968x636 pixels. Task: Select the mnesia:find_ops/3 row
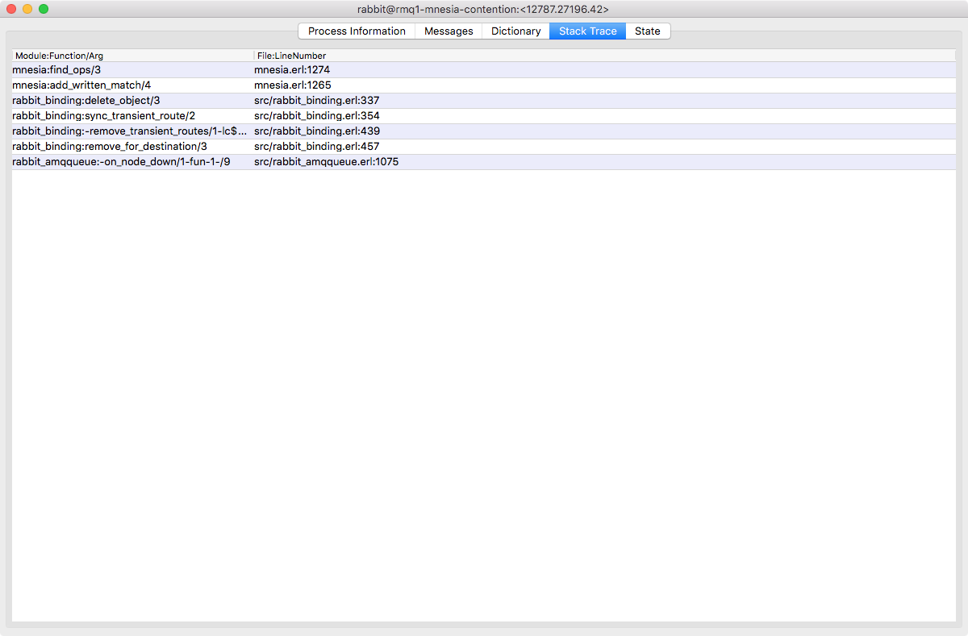(484, 70)
